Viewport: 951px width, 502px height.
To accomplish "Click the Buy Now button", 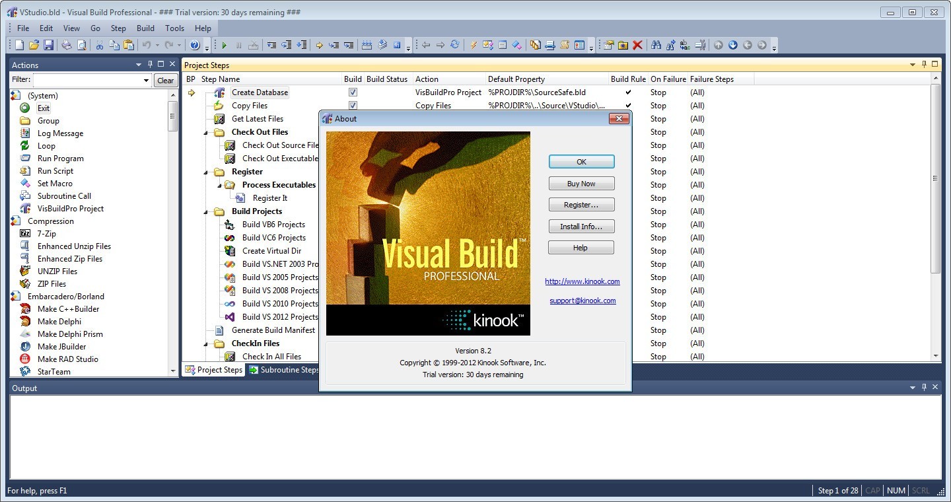I will click(x=581, y=183).
